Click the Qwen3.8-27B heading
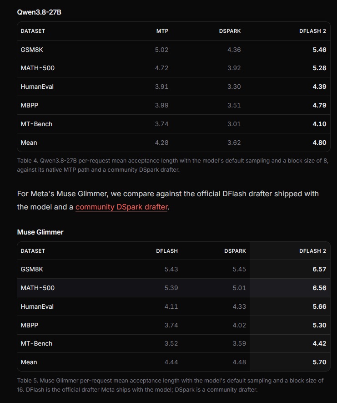The width and height of the screenshot is (337, 403). tap(39, 12)
